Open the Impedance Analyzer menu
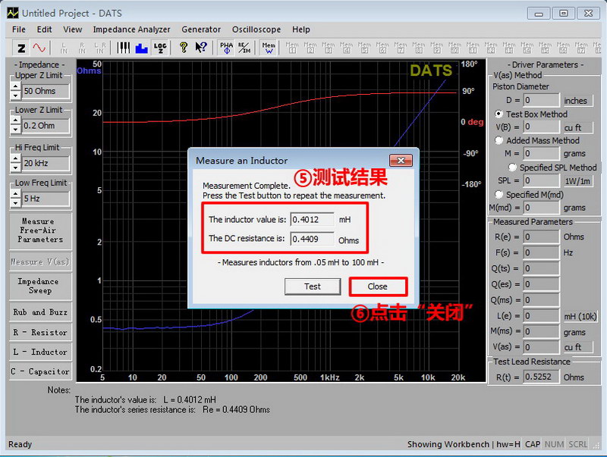 131,30
